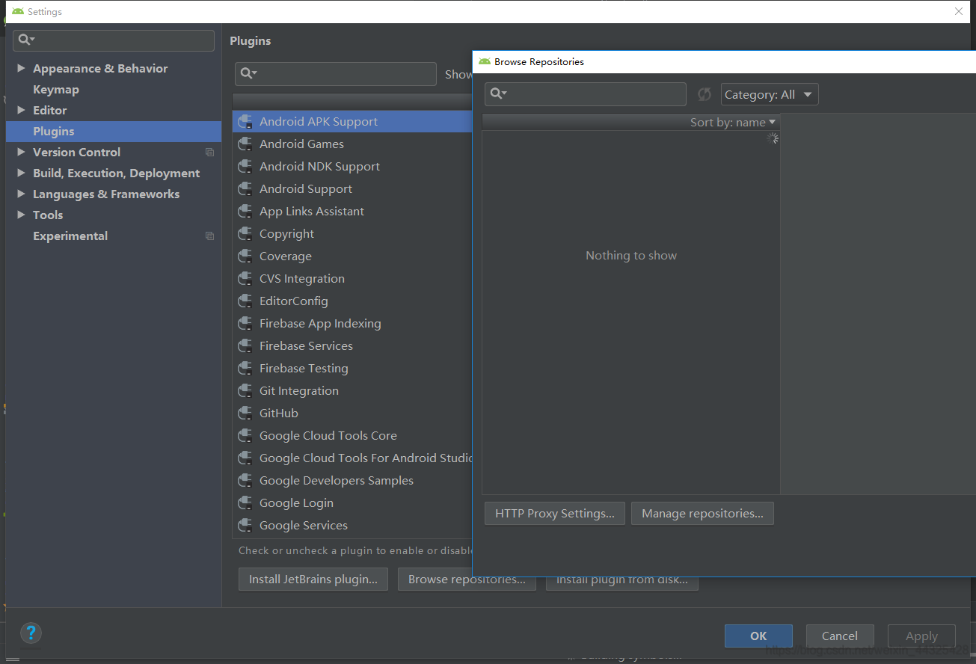This screenshot has height=664, width=976.
Task: Focus the Settings sidebar search field
Action: tap(114, 40)
